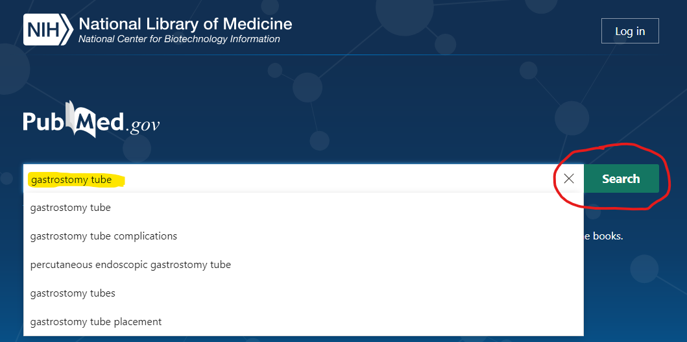The height and width of the screenshot is (342, 687).
Task: Clear the search box with the X icon
Action: click(569, 178)
